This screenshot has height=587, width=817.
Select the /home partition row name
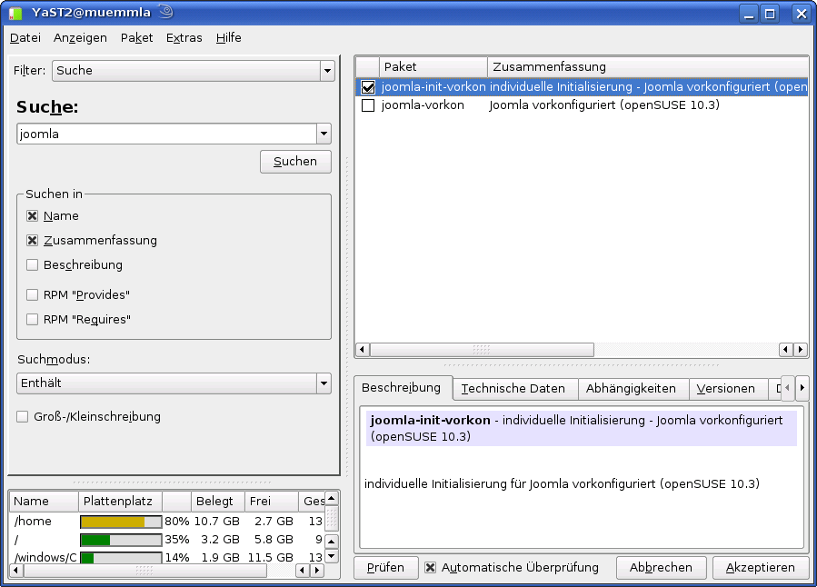(x=33, y=522)
